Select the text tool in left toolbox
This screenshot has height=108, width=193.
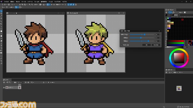(1, 46)
